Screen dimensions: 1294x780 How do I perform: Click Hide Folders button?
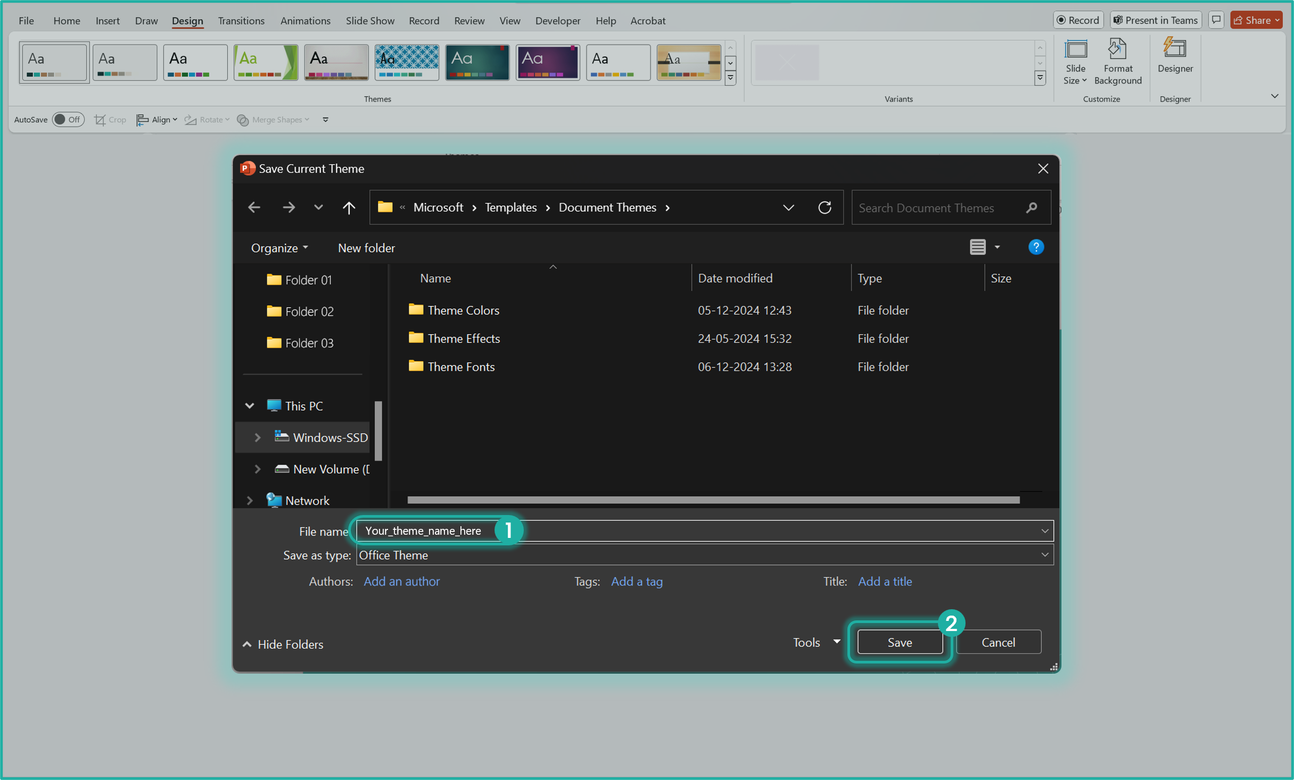click(283, 644)
